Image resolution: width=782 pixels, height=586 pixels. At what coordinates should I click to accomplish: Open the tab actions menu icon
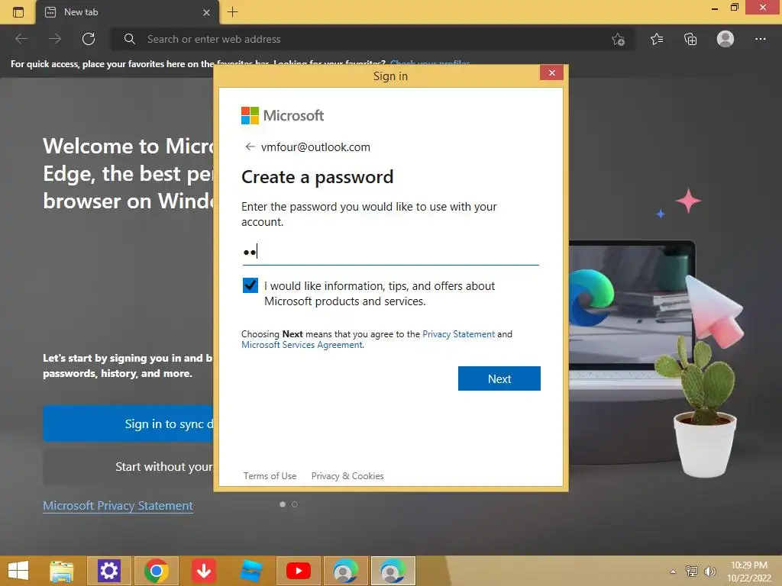tap(18, 12)
